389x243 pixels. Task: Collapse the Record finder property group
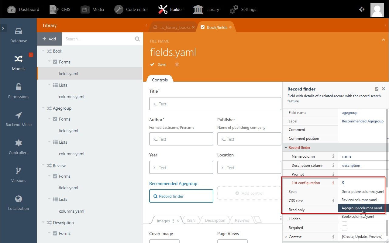pos(286,148)
